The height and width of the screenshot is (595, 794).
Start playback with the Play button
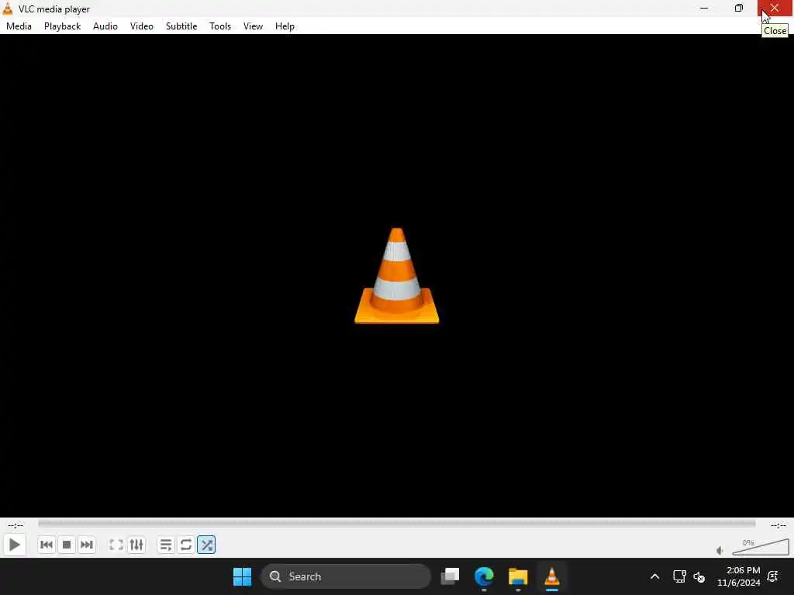(x=14, y=545)
